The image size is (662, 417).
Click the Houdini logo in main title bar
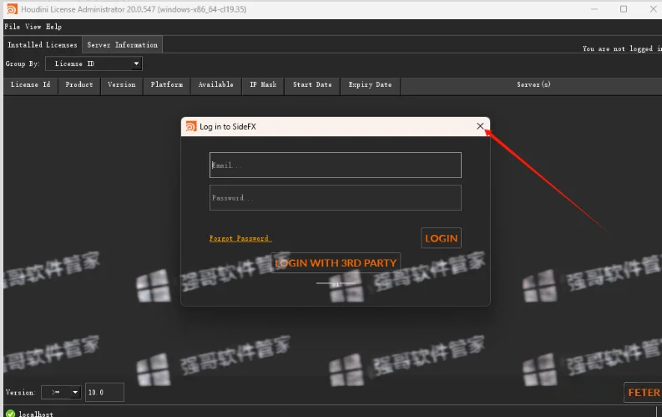click(x=13, y=9)
